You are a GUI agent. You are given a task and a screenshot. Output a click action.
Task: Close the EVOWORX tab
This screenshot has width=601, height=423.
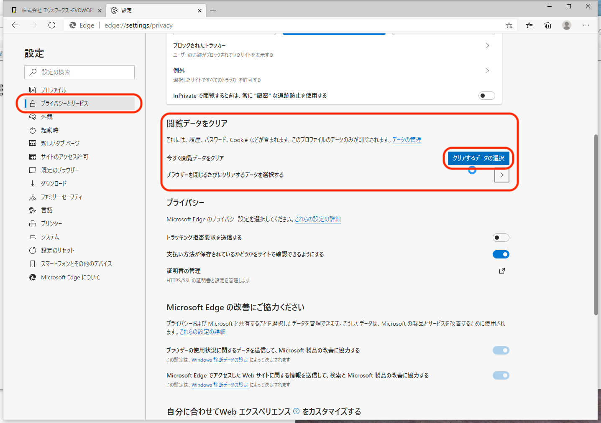(x=100, y=10)
